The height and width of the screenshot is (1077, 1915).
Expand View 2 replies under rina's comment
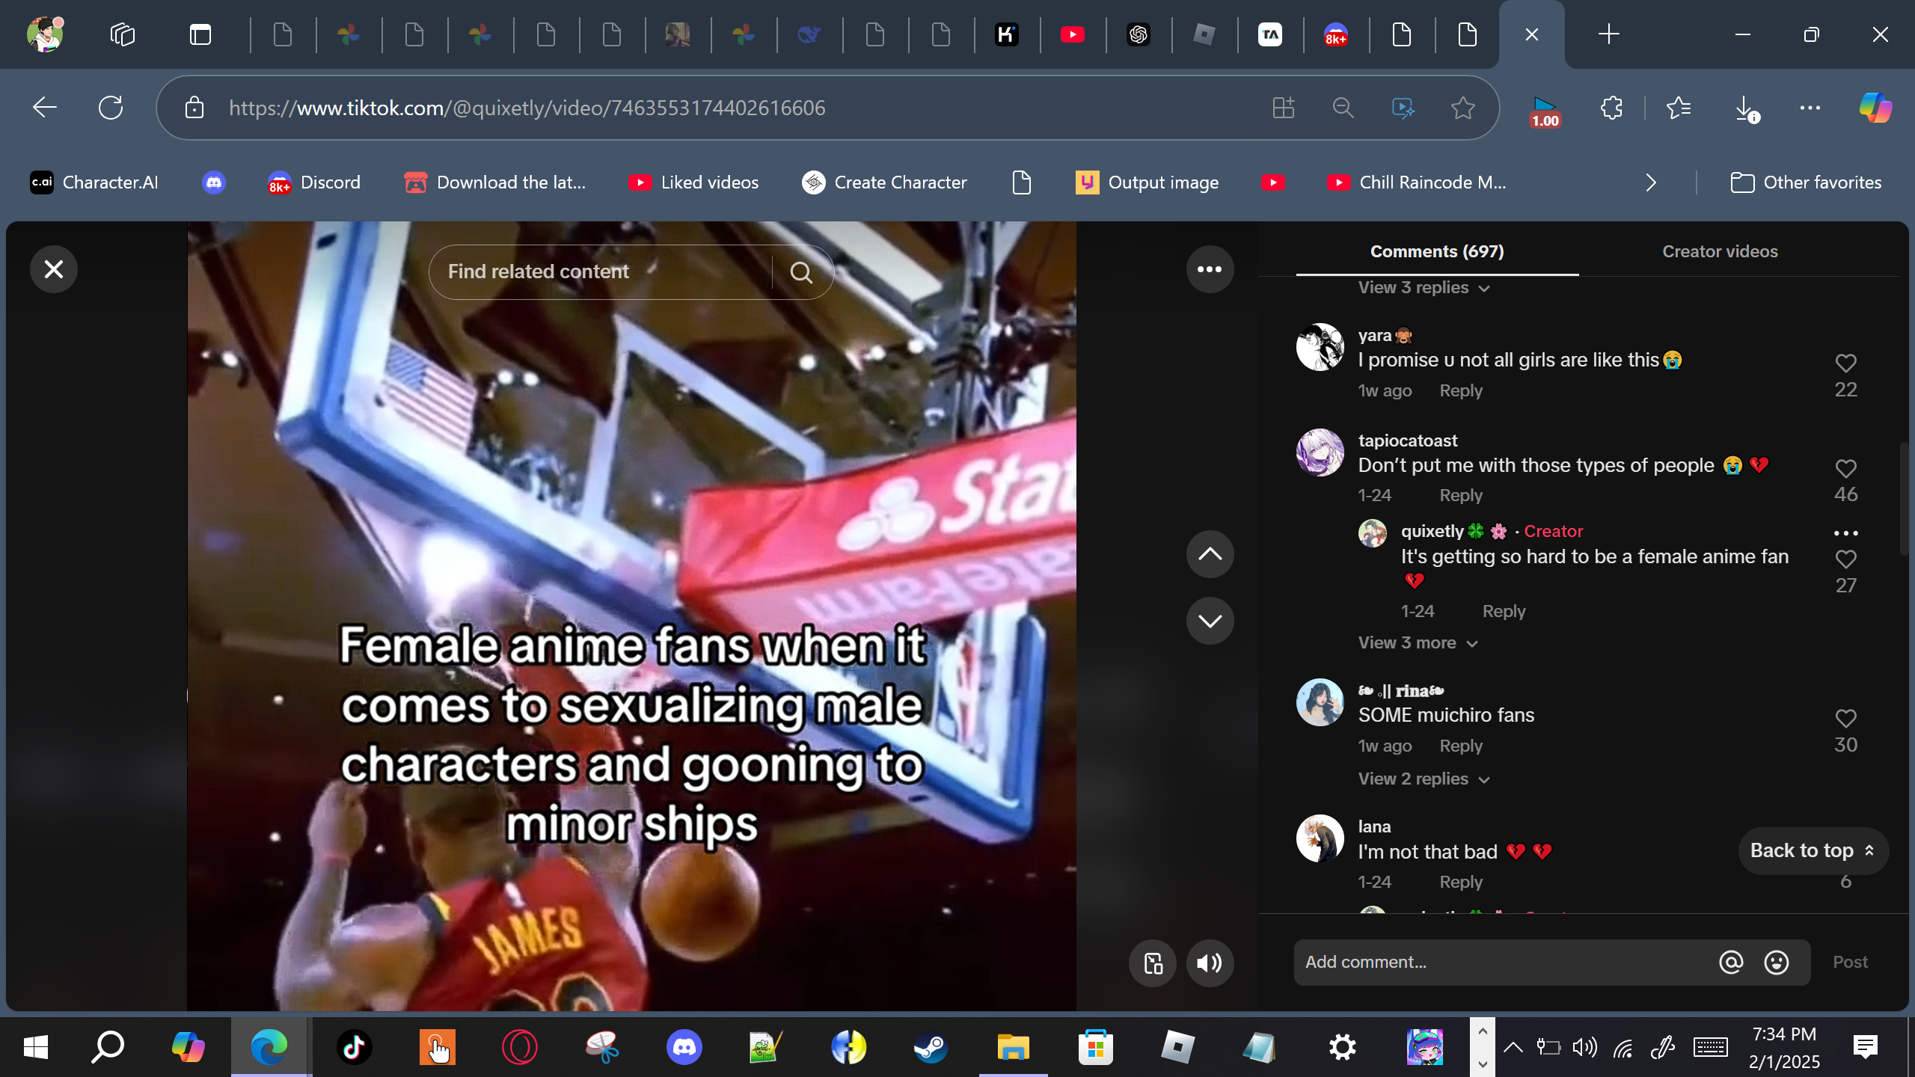click(1424, 779)
